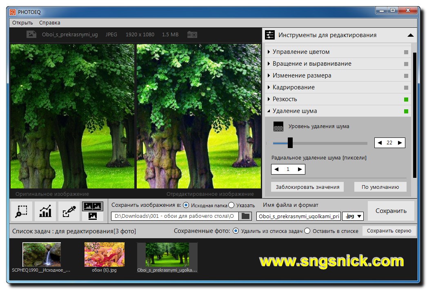The width and height of the screenshot is (427, 290).
Task: Click the noise removal checkered icon
Action: tap(278, 126)
